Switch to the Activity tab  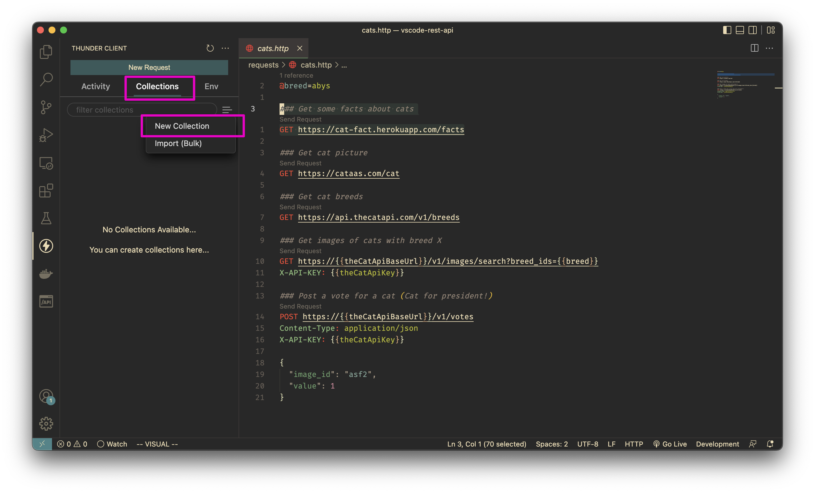pyautogui.click(x=96, y=86)
